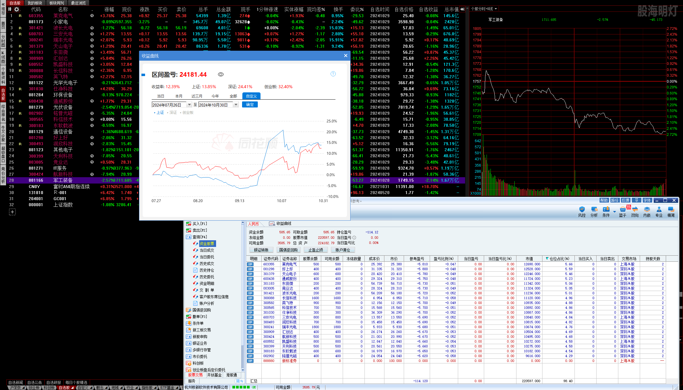Select 历史成交 in the query tree
683x390 pixels.
coord(207,264)
